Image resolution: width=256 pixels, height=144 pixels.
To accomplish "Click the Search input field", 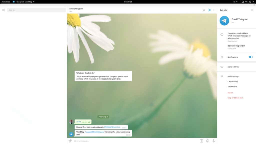I will 36,10.
